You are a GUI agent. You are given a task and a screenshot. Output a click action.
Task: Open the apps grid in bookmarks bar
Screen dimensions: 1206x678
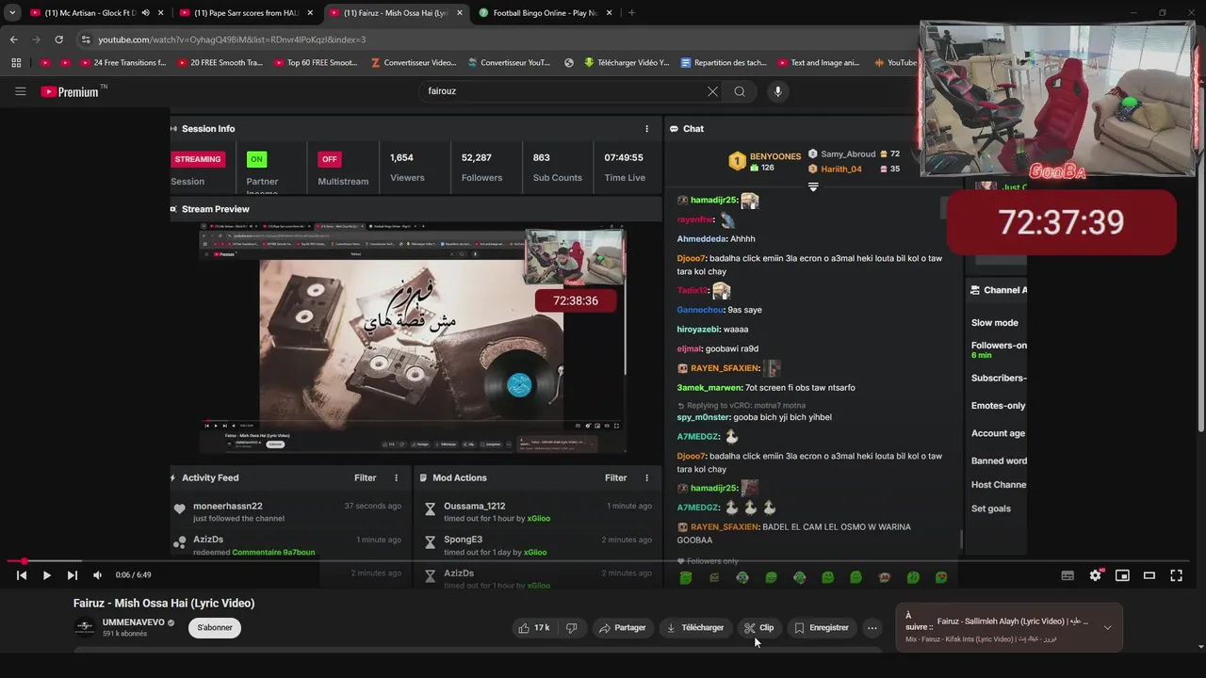(x=16, y=63)
